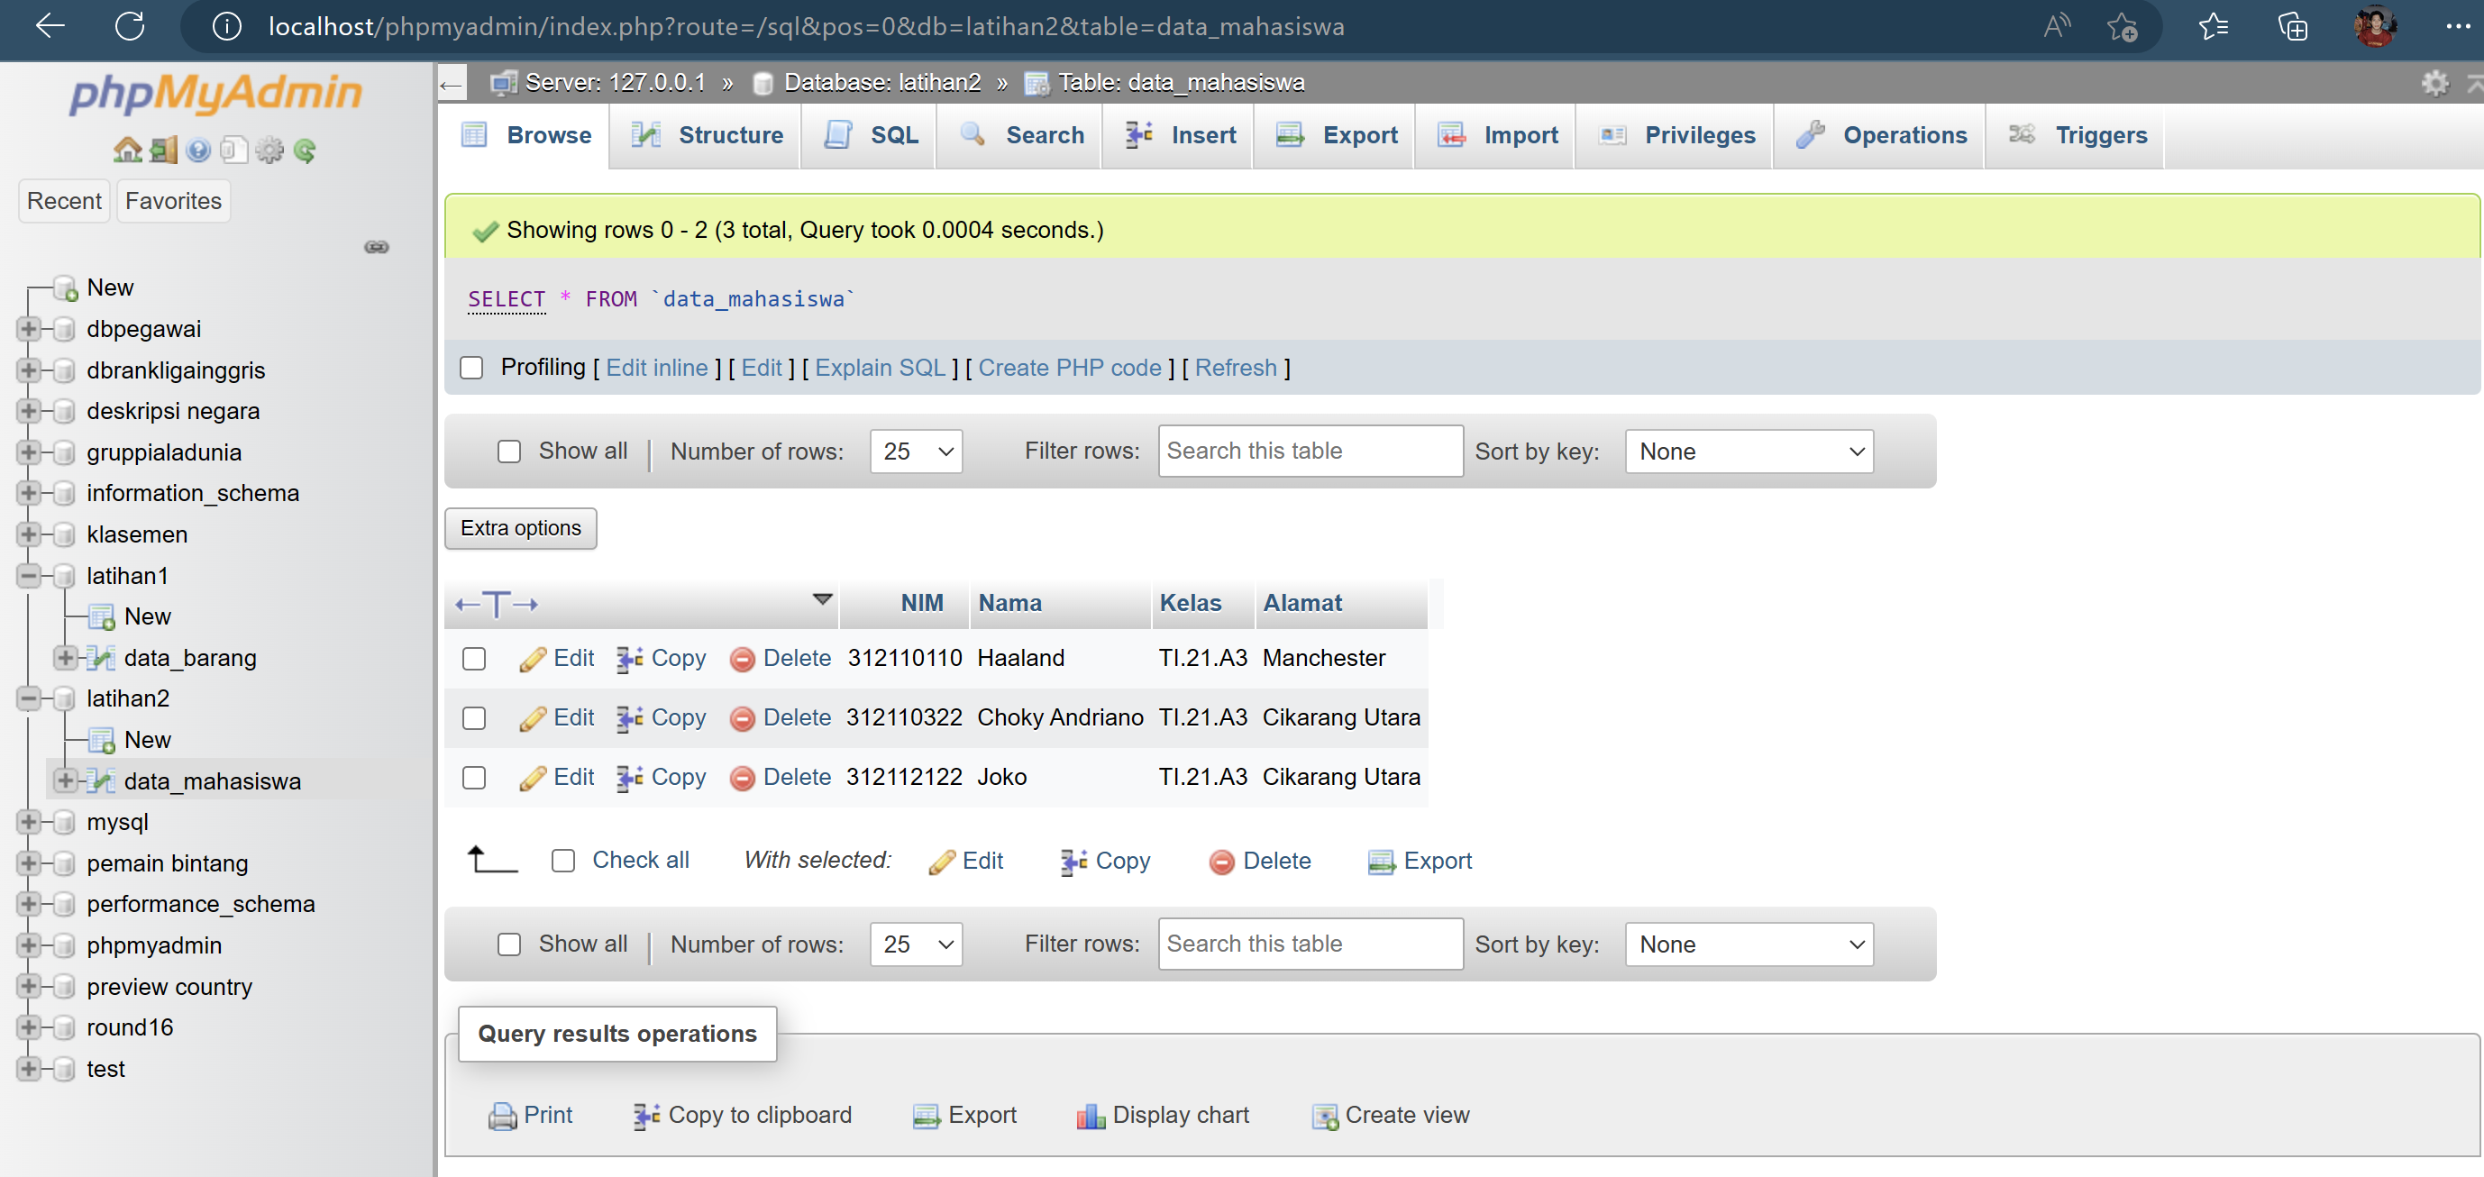Click the Display chart icon
Image resolution: width=2484 pixels, height=1177 pixels.
coord(1090,1116)
